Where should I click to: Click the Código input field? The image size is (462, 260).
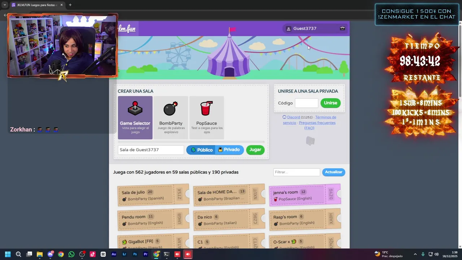coord(306,103)
